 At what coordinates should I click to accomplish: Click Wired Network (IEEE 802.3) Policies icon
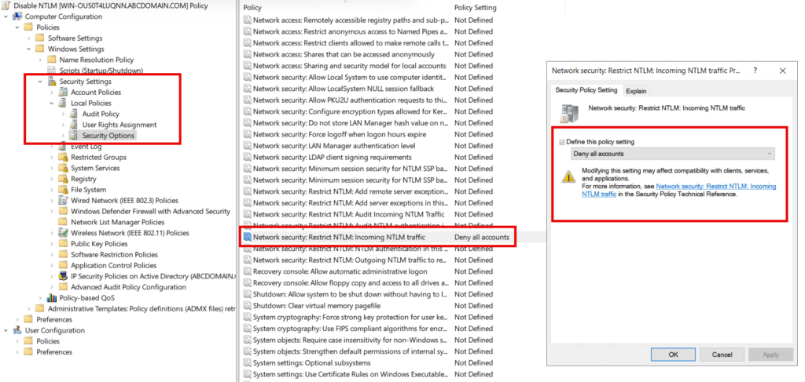(63, 200)
